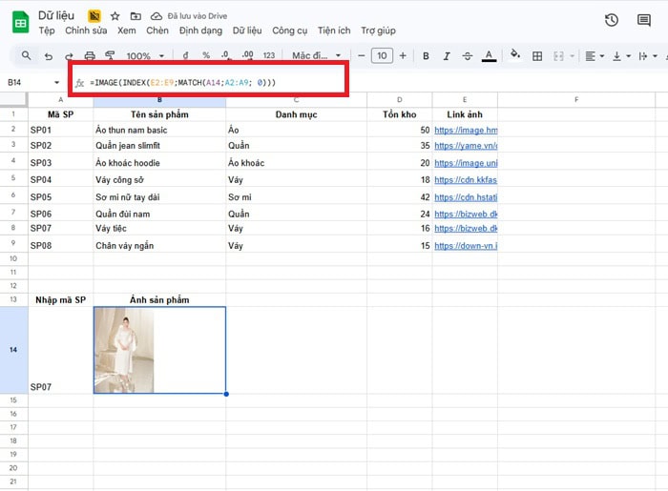
Task: Click the borders icon in the toolbar
Action: point(539,56)
